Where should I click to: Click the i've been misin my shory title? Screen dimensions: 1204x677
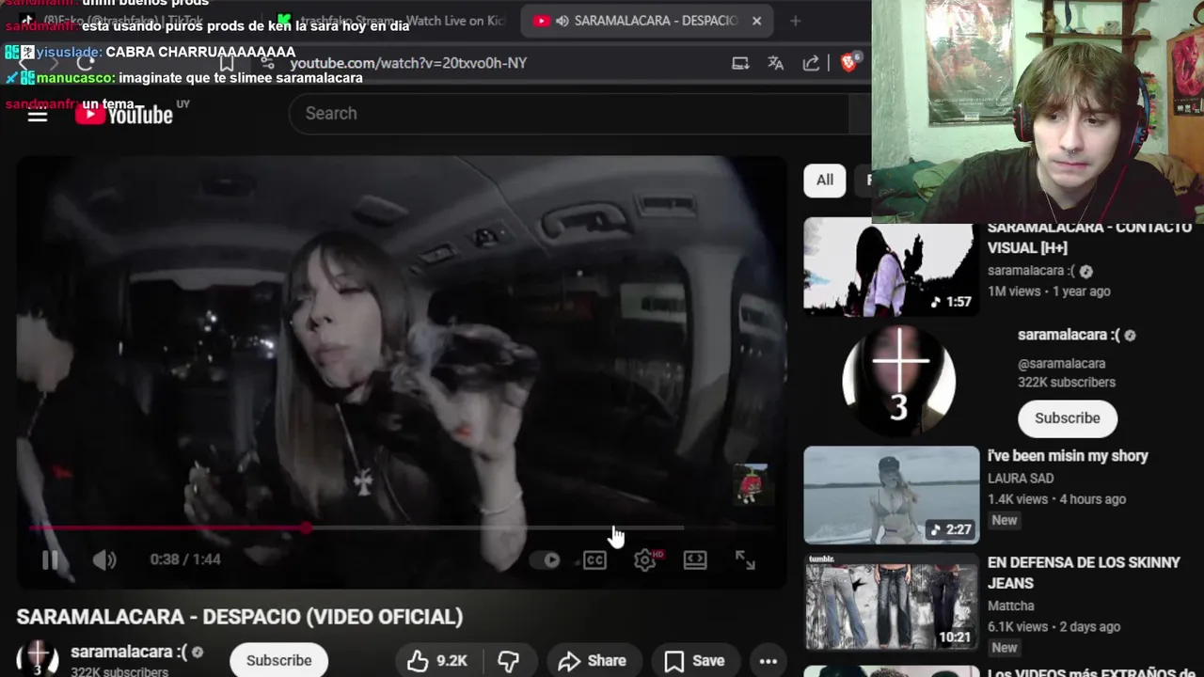[1068, 456]
